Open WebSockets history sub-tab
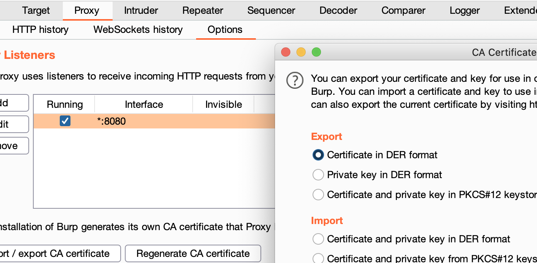This screenshot has height=263, width=537. 138,29
